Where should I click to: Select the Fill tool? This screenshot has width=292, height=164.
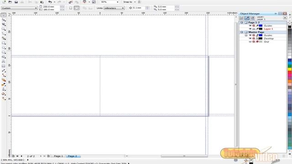pos(4,94)
